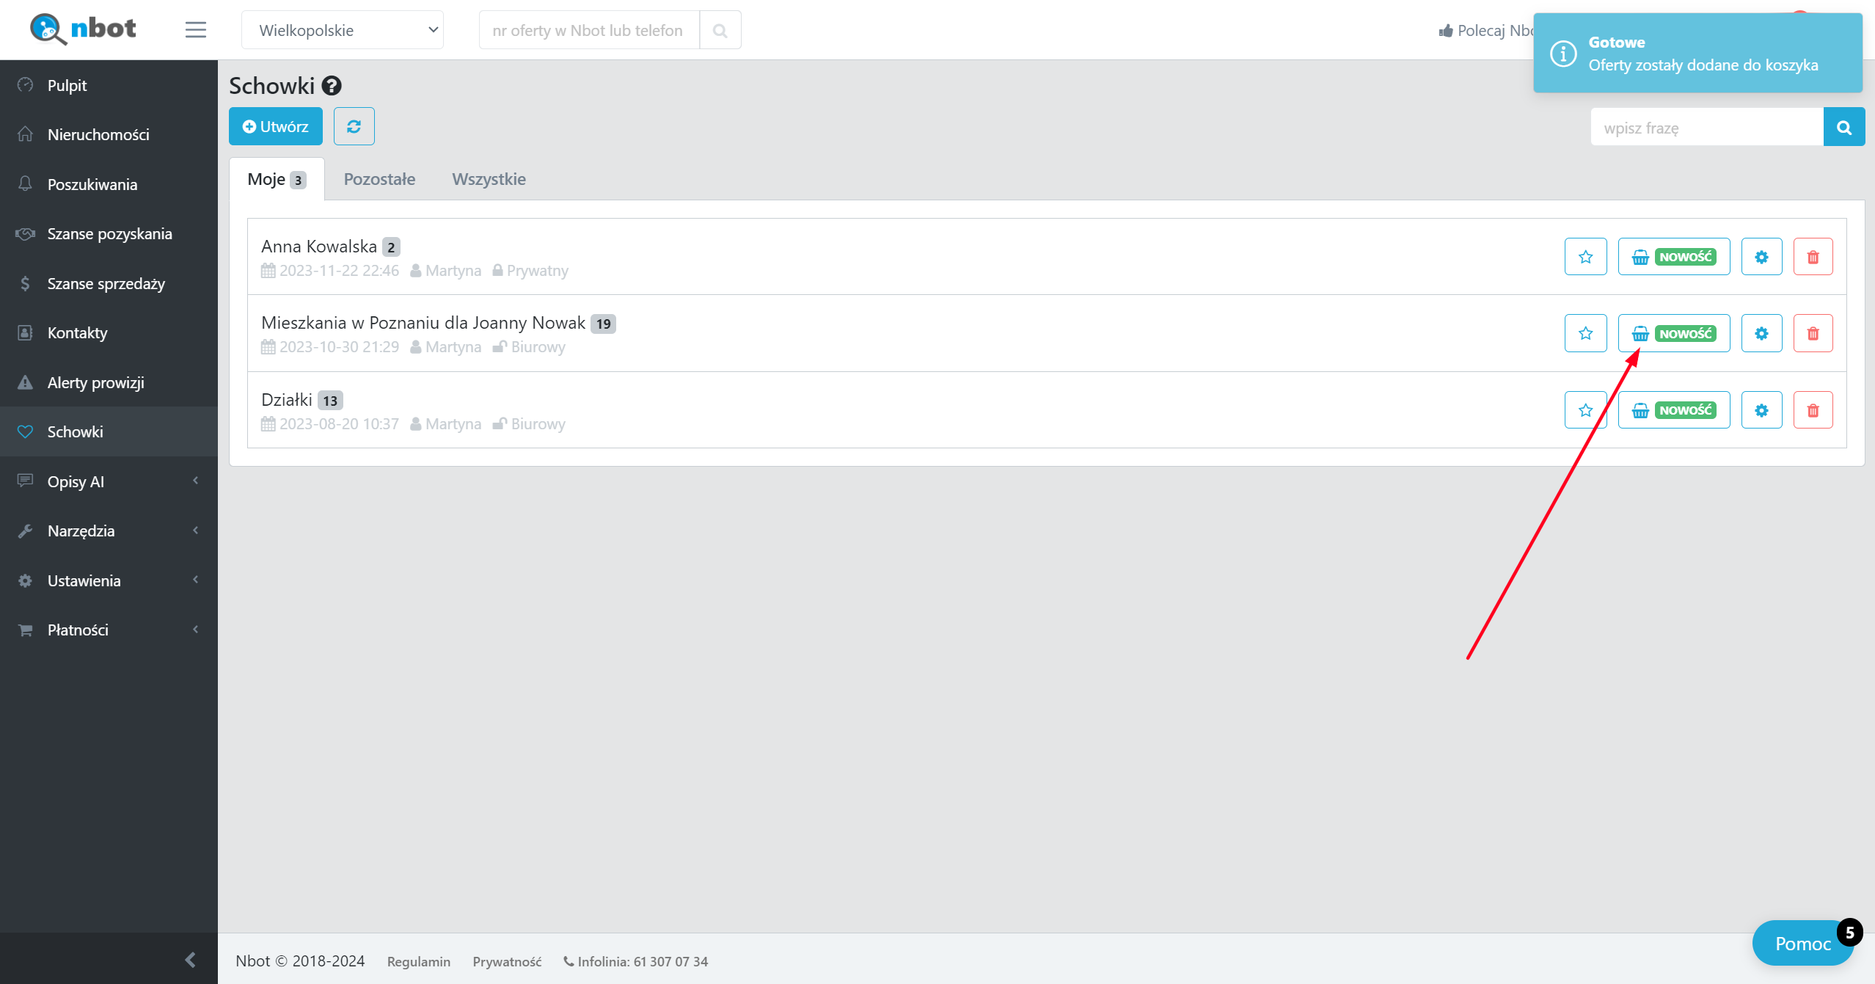Open Szanse pozyskania in sidebar
The width and height of the screenshot is (1875, 984).
point(109,233)
